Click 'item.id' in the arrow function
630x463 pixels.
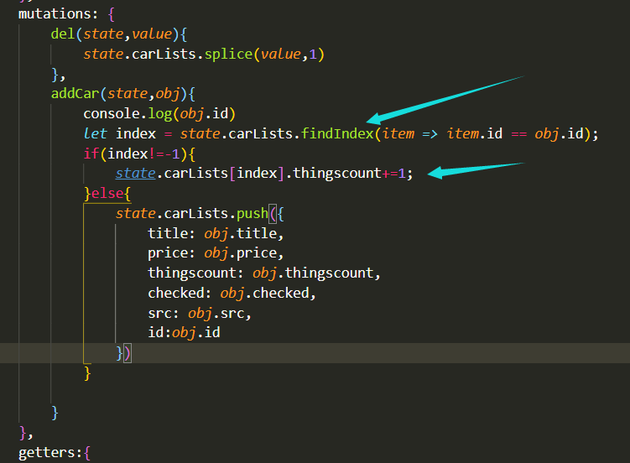[x=475, y=133]
